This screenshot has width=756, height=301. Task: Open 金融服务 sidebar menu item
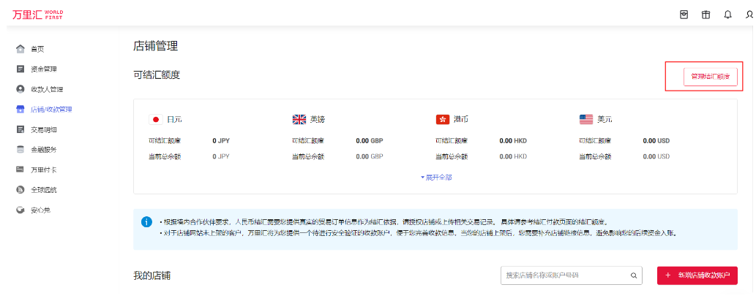click(x=43, y=149)
